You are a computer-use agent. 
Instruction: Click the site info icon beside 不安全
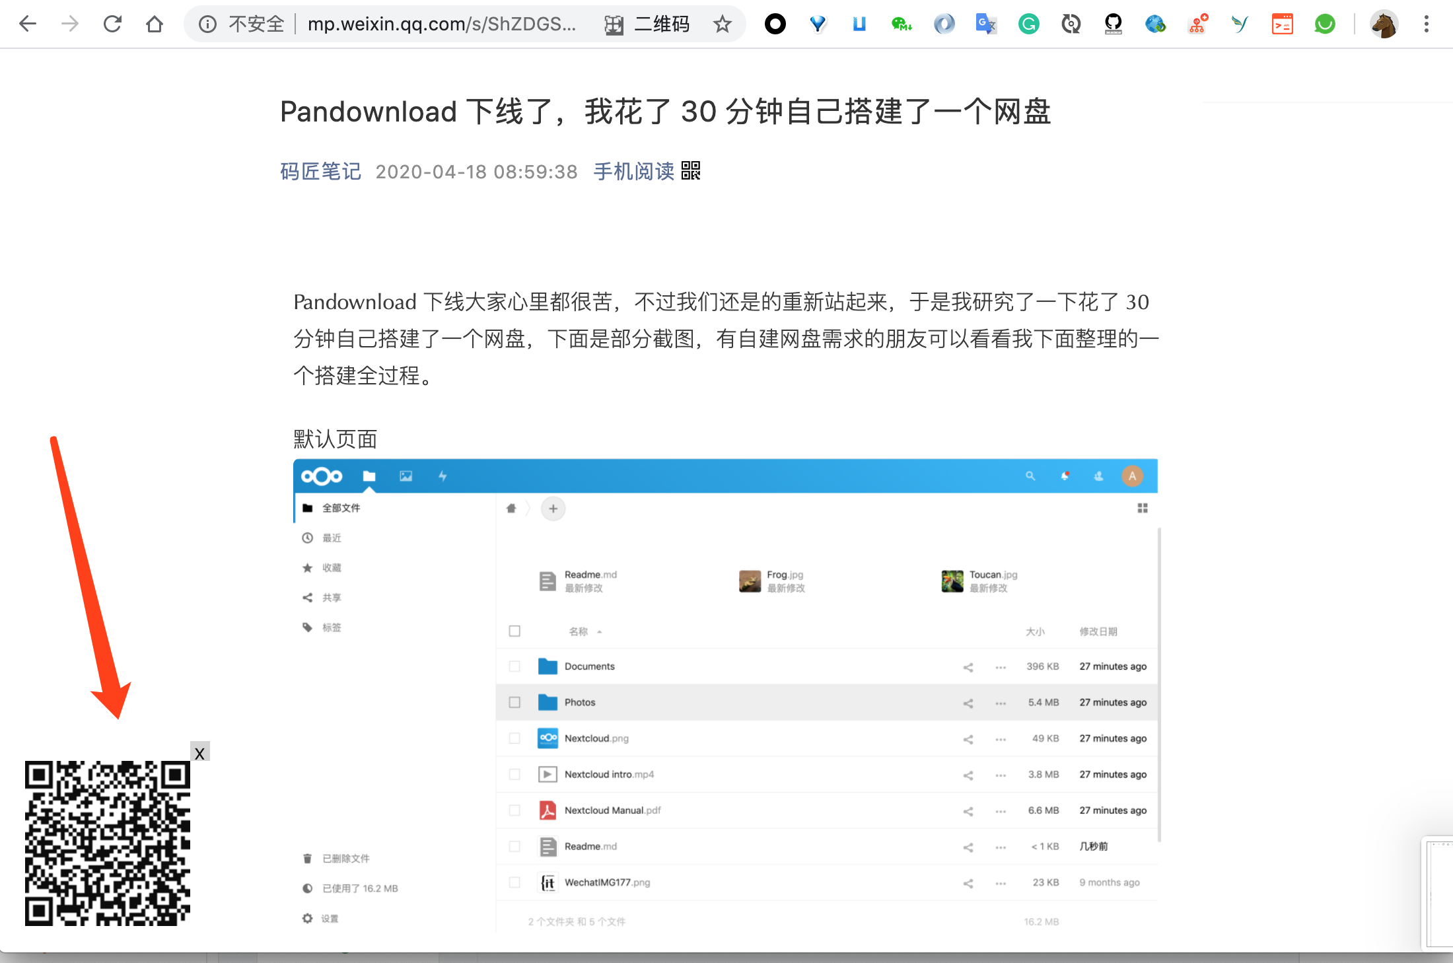[207, 24]
